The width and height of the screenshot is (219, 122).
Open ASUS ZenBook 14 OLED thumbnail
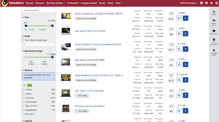pos(66,47)
